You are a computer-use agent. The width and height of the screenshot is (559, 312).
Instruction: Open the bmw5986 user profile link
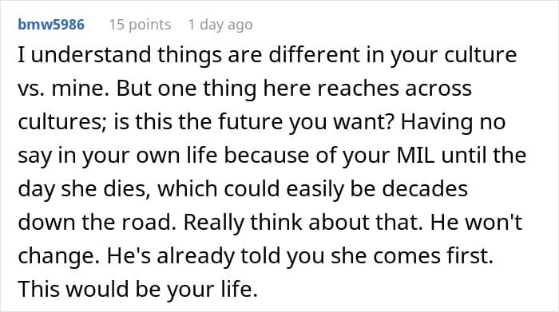coord(51,25)
